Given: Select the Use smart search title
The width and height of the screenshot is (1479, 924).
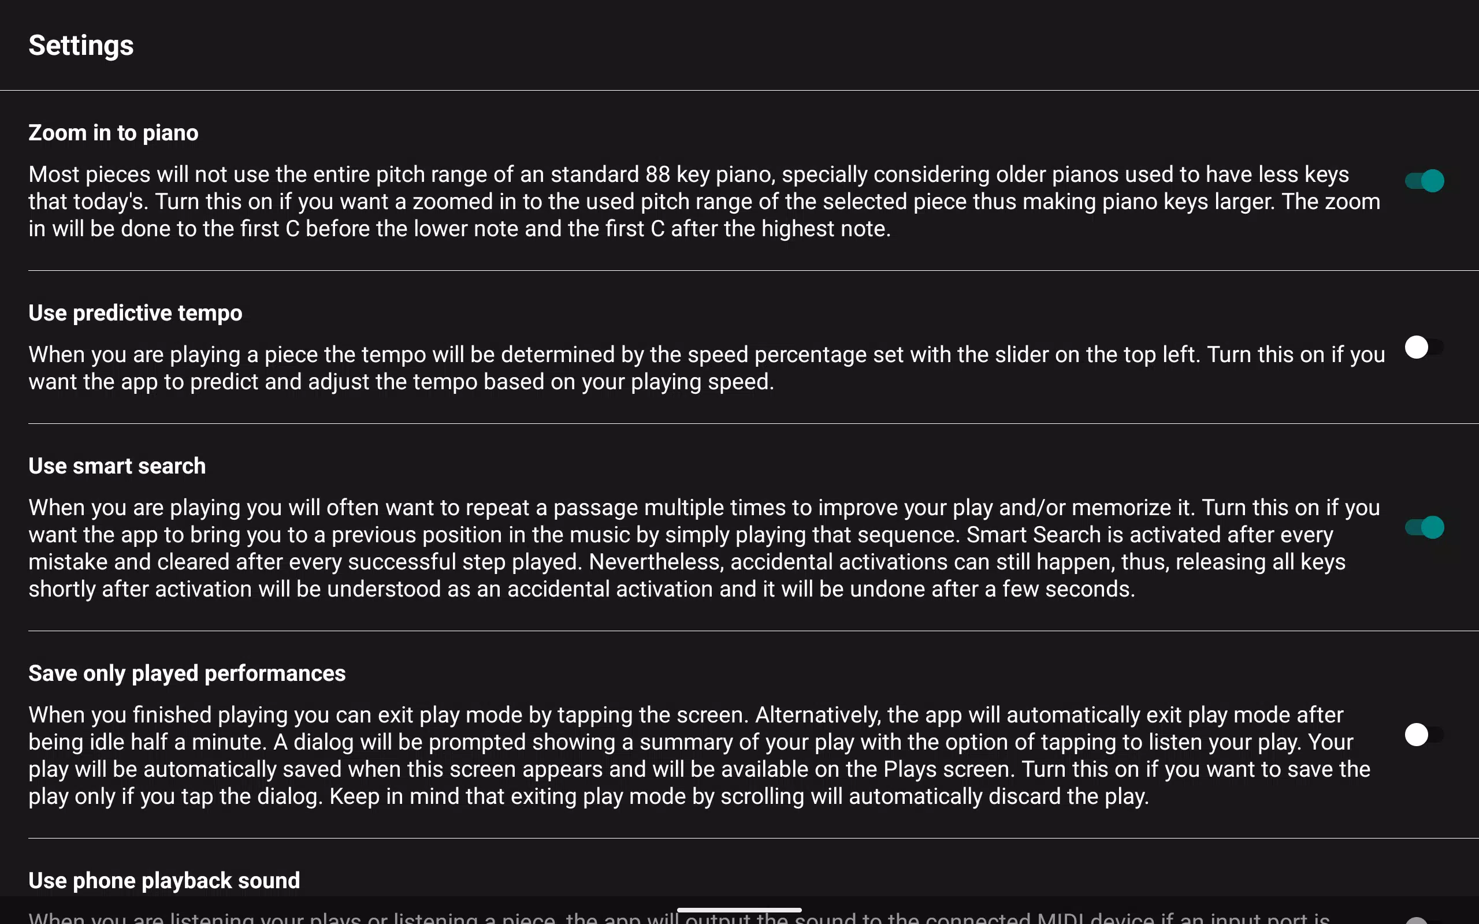Looking at the screenshot, I should [x=117, y=466].
